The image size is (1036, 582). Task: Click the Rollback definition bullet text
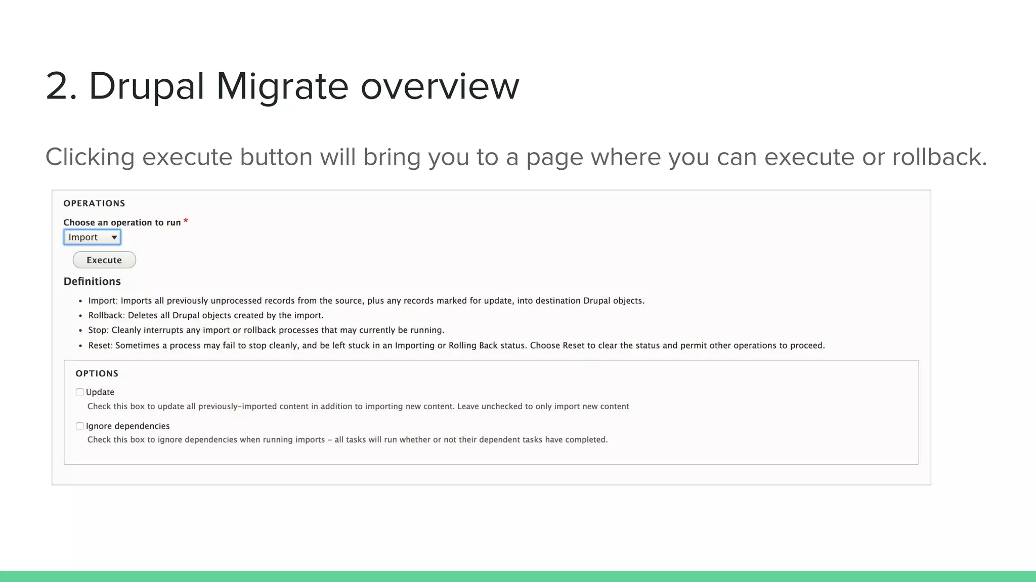click(x=205, y=315)
